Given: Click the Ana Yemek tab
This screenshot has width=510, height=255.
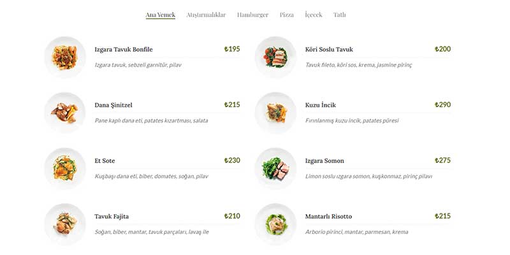Looking at the screenshot, I should click(160, 15).
